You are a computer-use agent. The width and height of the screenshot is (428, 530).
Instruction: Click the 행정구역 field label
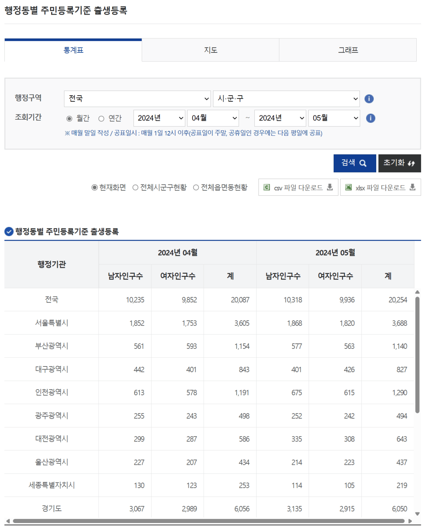[x=28, y=98]
